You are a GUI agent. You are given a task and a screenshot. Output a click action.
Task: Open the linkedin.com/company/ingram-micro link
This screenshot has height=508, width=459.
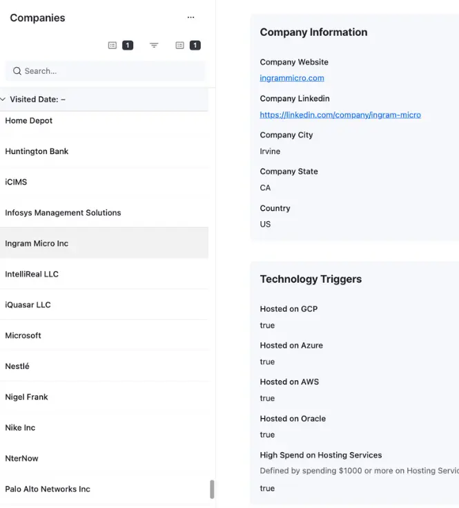point(340,115)
